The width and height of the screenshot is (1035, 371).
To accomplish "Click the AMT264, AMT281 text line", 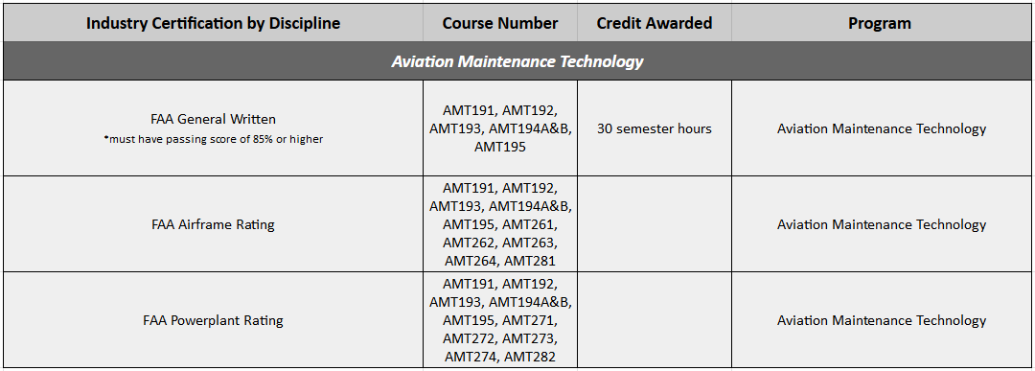I will [500, 261].
